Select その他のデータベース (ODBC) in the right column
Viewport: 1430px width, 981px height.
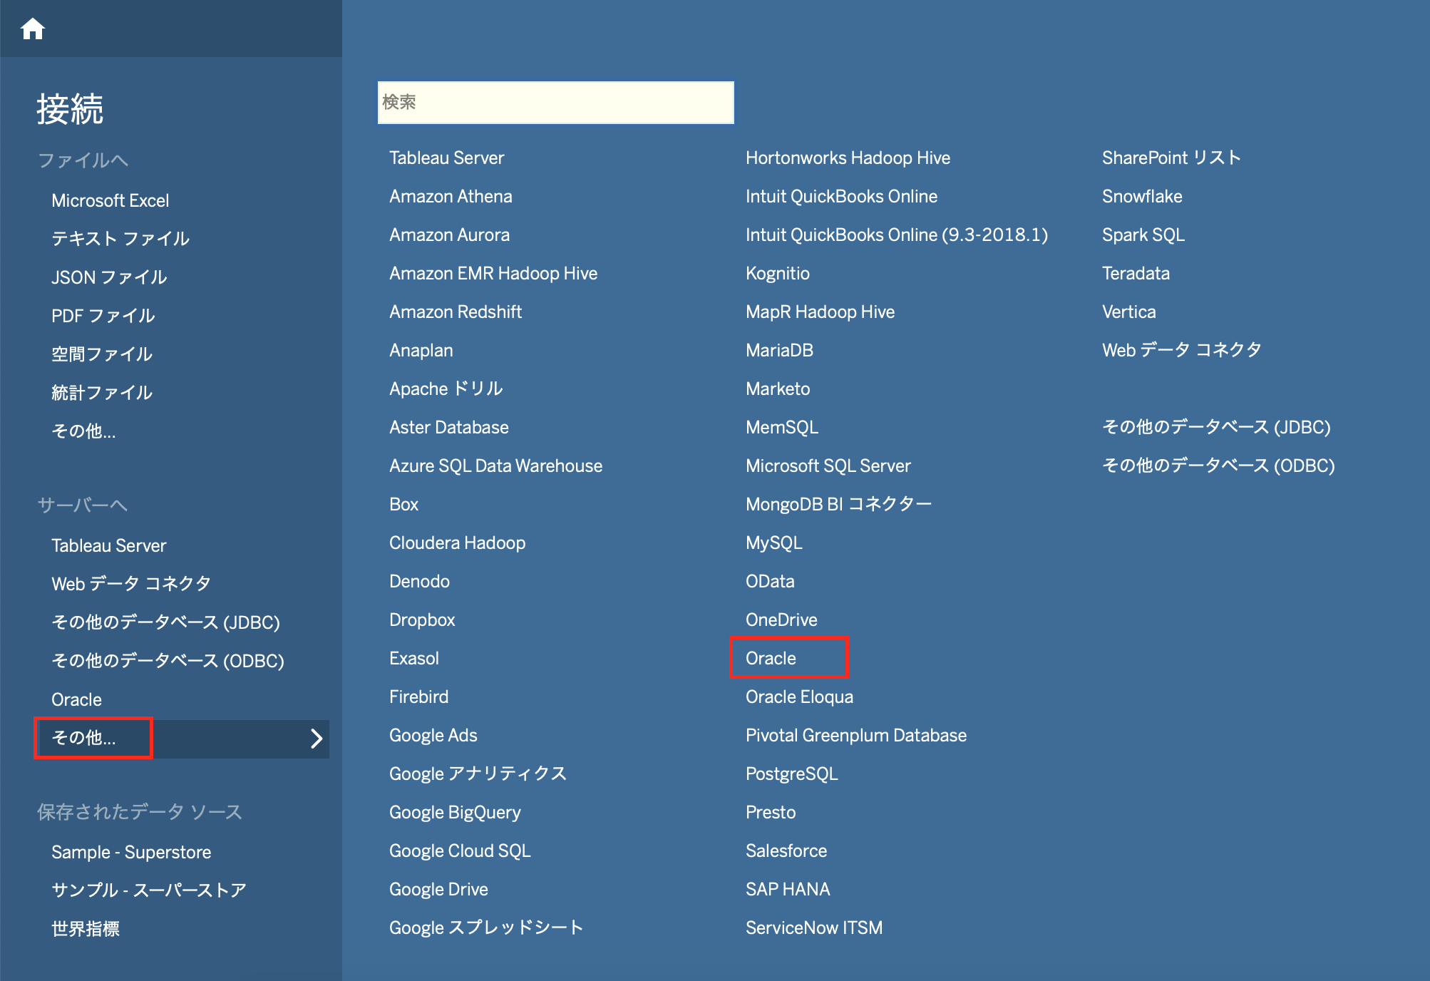pyautogui.click(x=1218, y=466)
